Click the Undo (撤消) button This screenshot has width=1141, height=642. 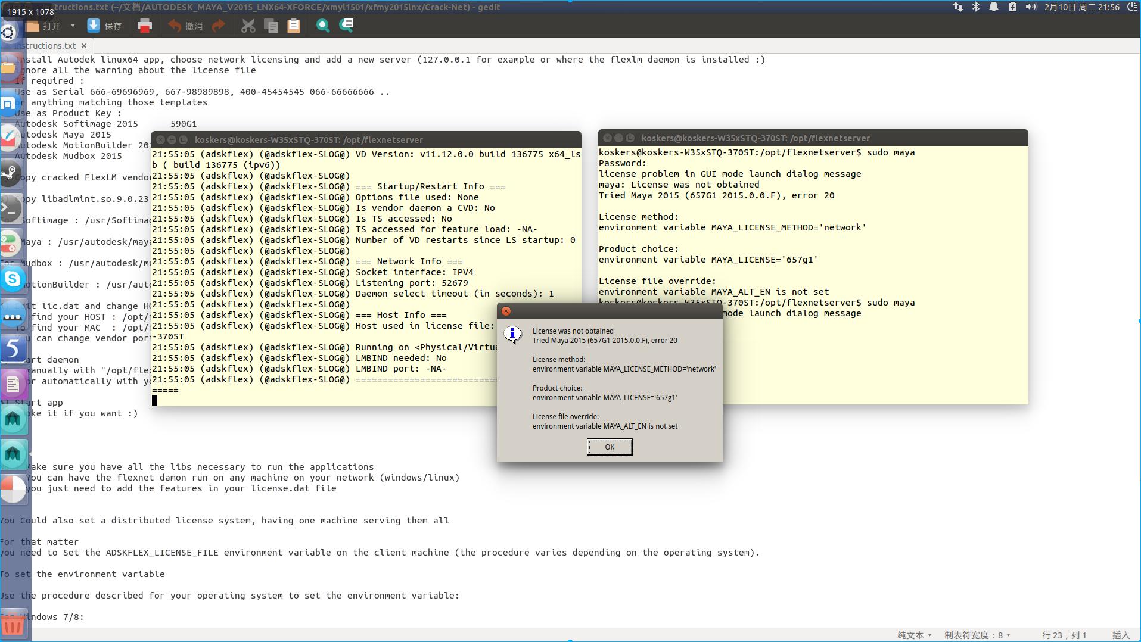point(186,26)
